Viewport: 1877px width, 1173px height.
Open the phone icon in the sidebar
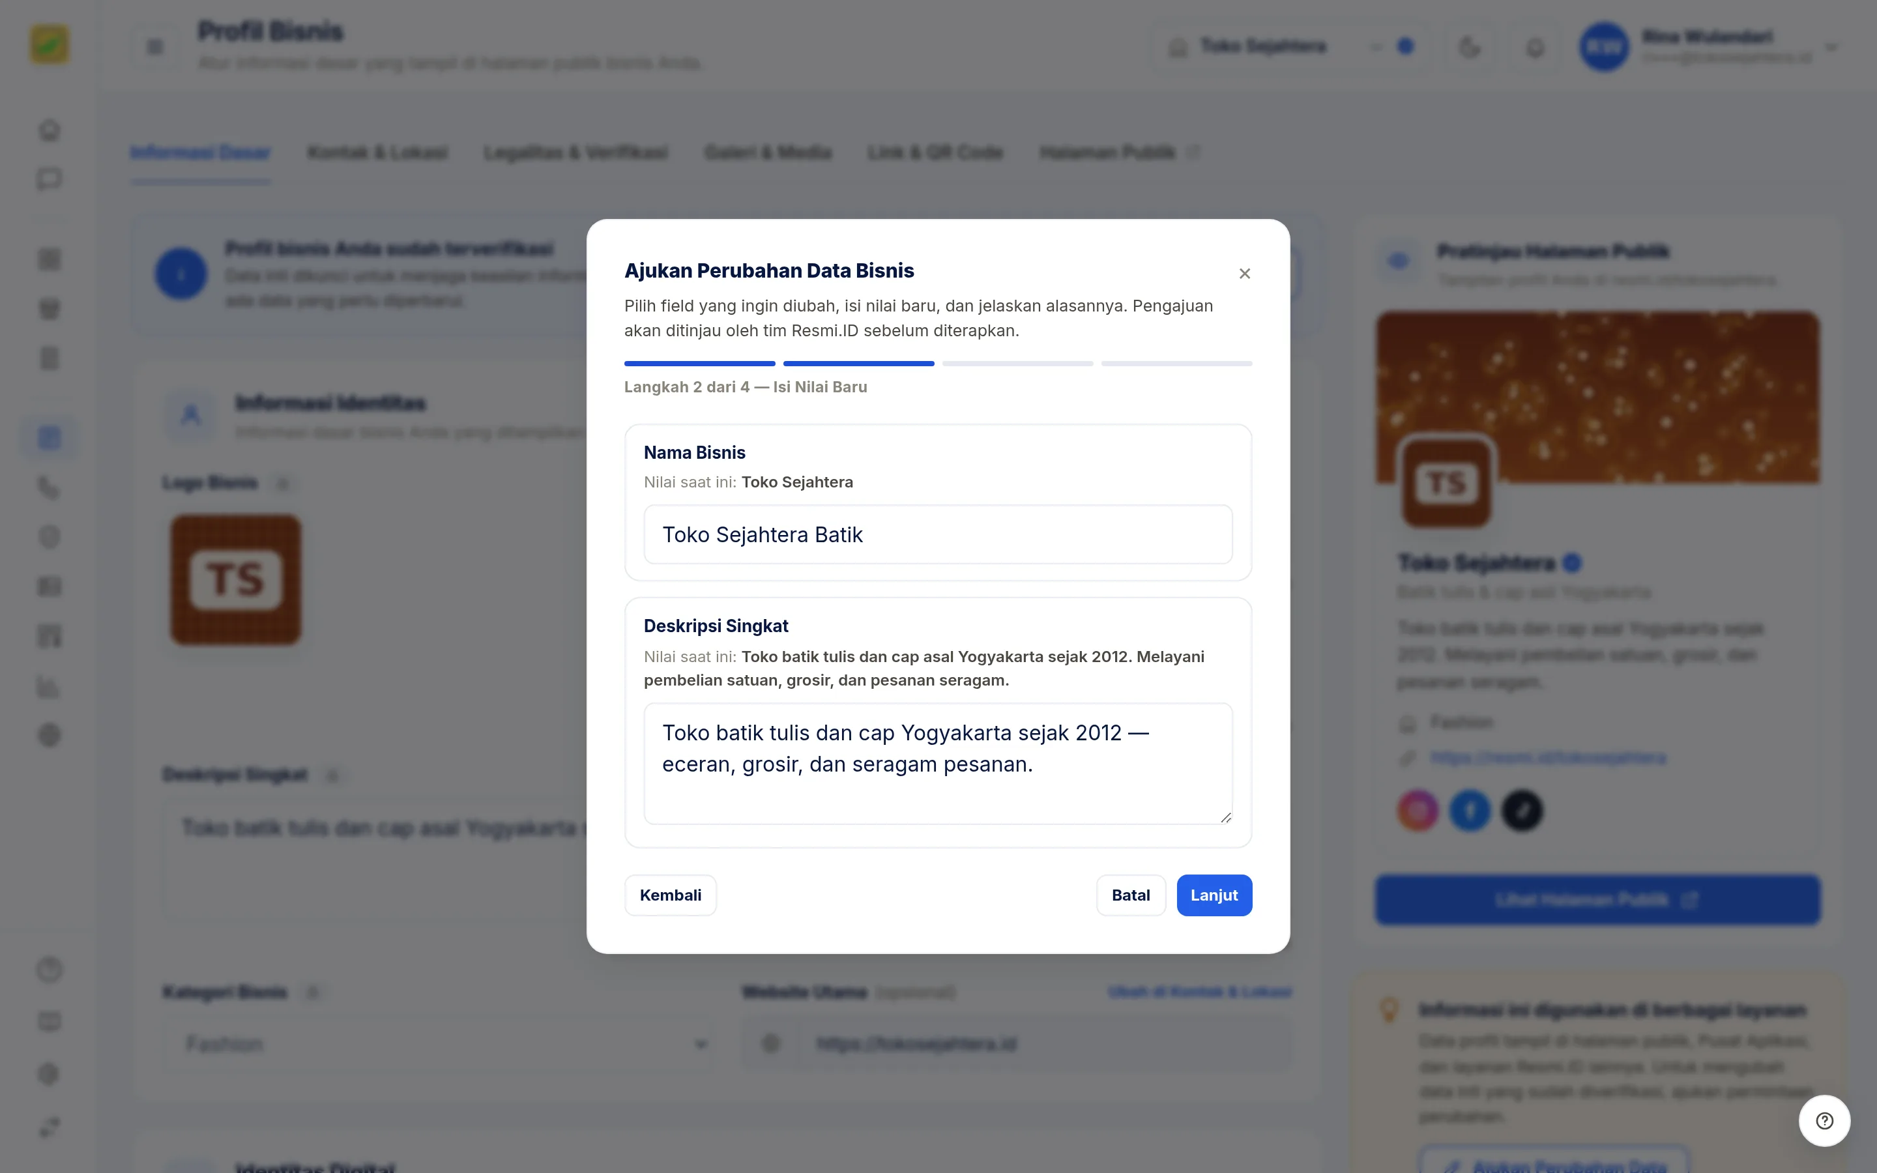click(49, 487)
